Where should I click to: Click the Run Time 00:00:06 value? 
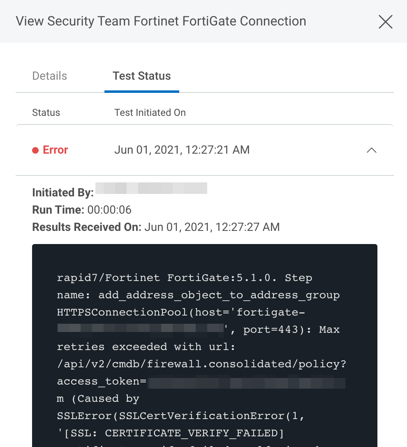point(109,210)
